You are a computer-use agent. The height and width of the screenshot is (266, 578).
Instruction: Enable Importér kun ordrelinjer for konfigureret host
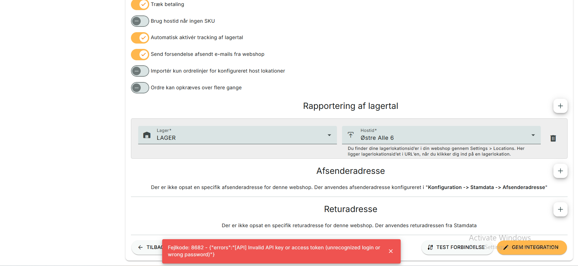point(140,71)
